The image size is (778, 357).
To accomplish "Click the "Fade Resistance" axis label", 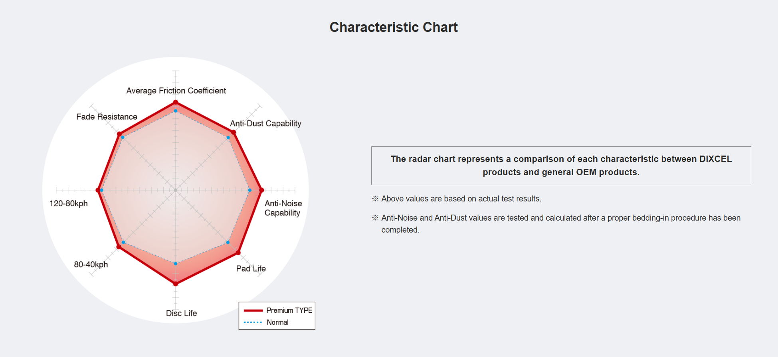I will (x=107, y=116).
